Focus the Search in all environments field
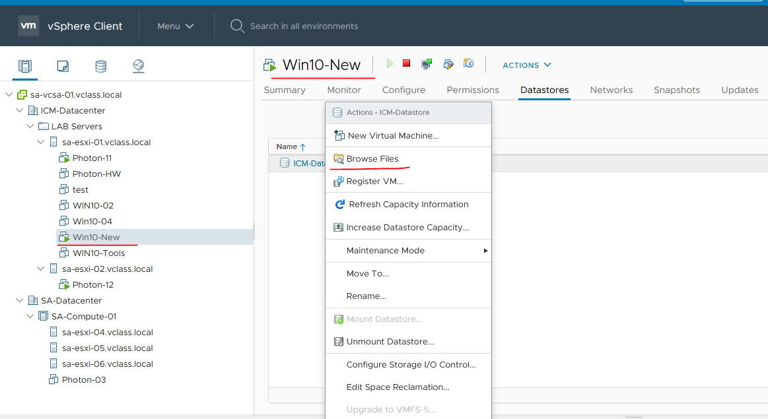768x419 pixels. coord(304,26)
